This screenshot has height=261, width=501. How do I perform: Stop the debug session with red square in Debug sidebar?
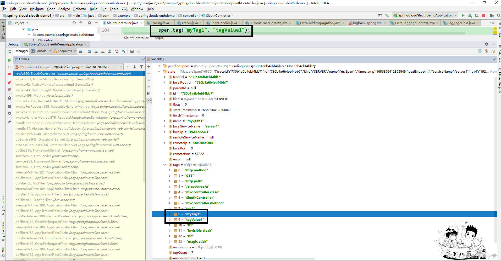click(9, 74)
